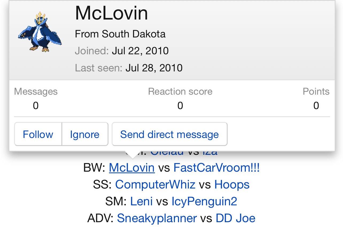
Task: Click the underlined McLovin link in BW matchup
Action: point(132,168)
